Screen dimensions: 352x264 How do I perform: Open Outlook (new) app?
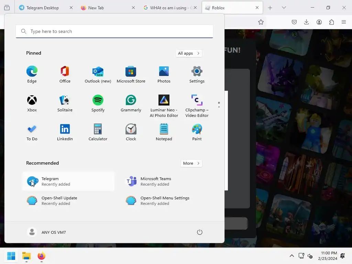98,75
